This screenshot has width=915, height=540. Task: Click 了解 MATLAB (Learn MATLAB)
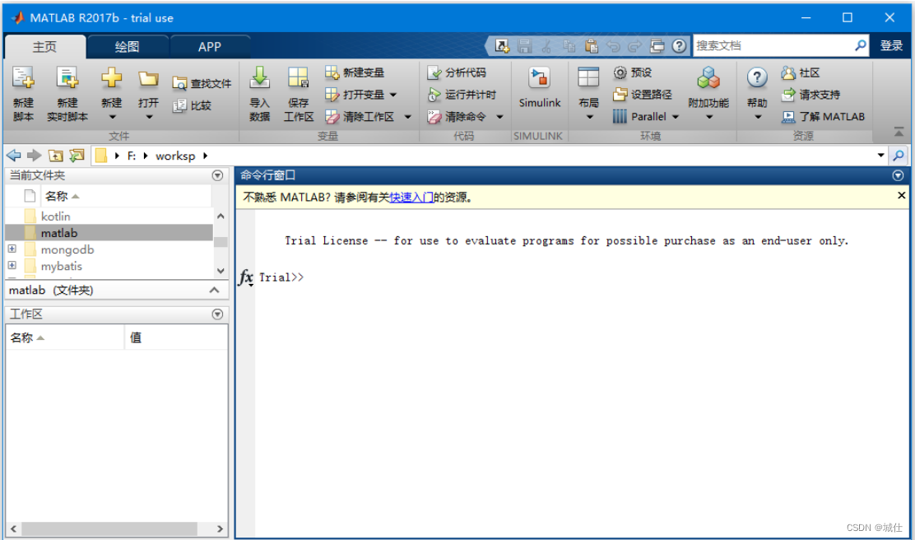pos(823,117)
